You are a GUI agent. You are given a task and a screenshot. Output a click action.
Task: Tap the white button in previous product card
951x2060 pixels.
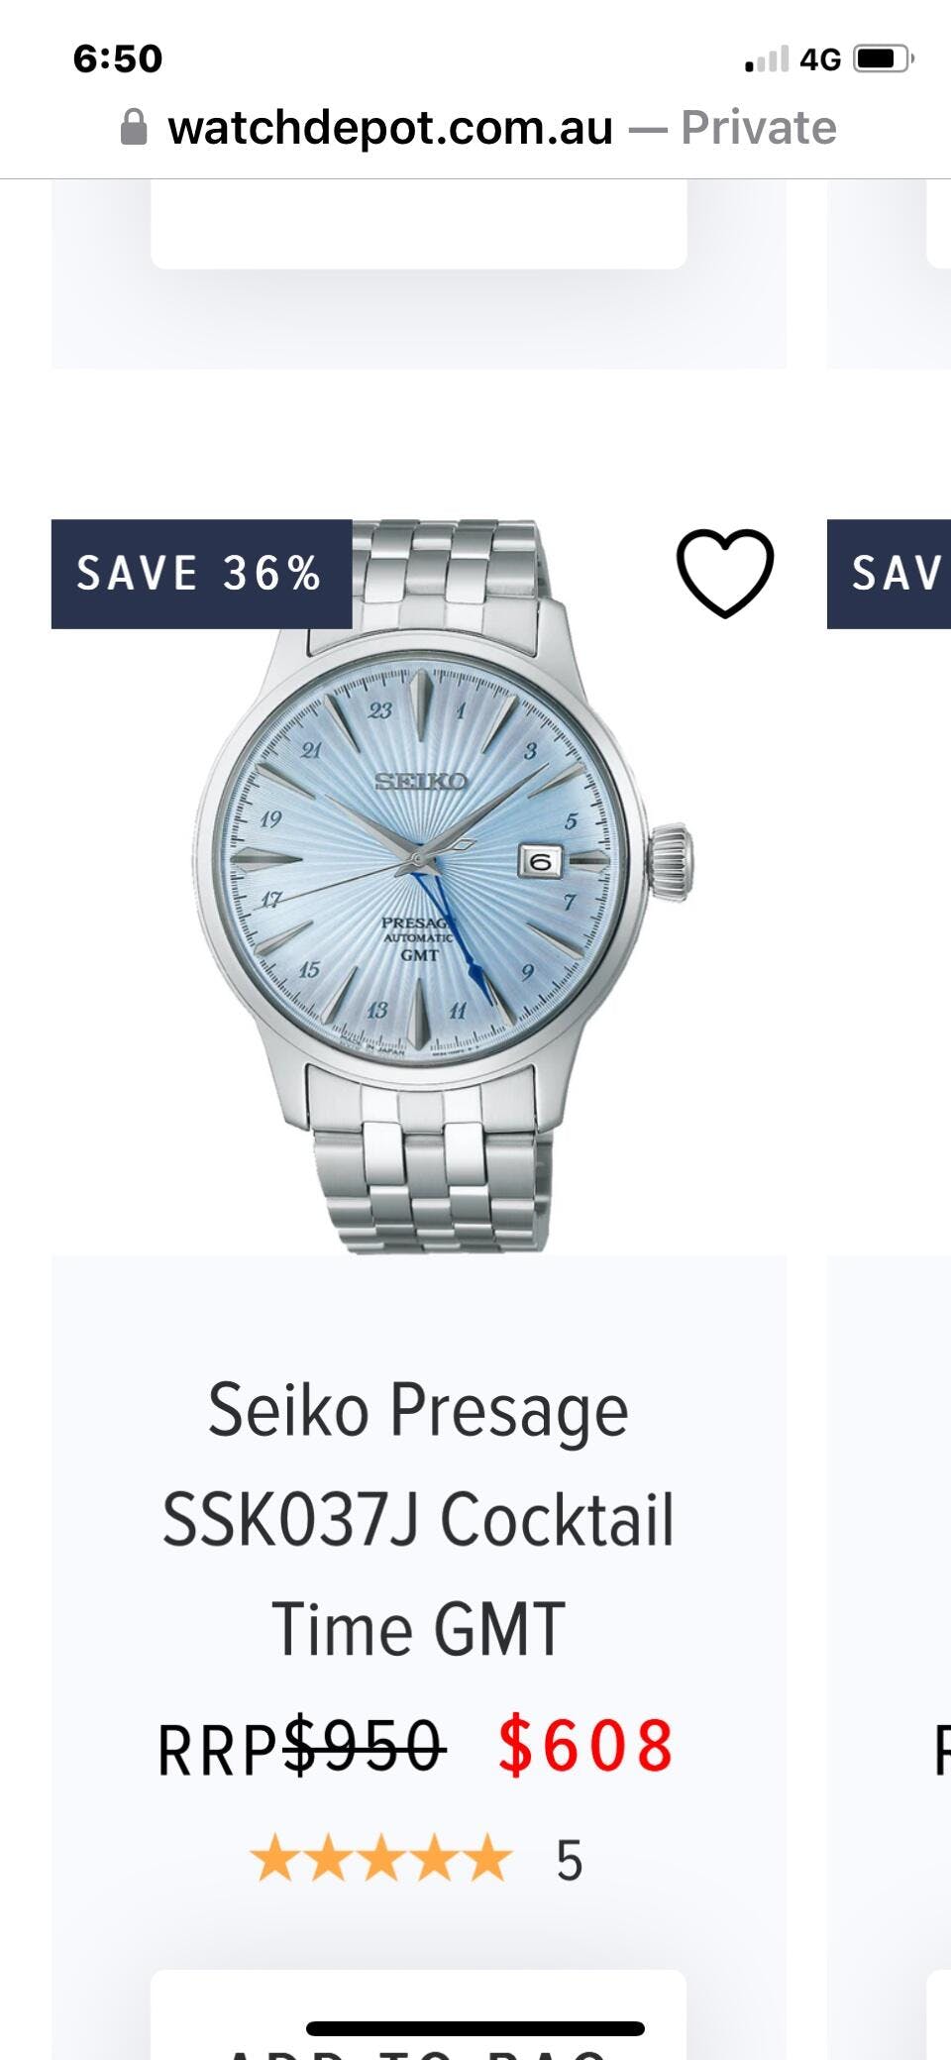coord(418,224)
